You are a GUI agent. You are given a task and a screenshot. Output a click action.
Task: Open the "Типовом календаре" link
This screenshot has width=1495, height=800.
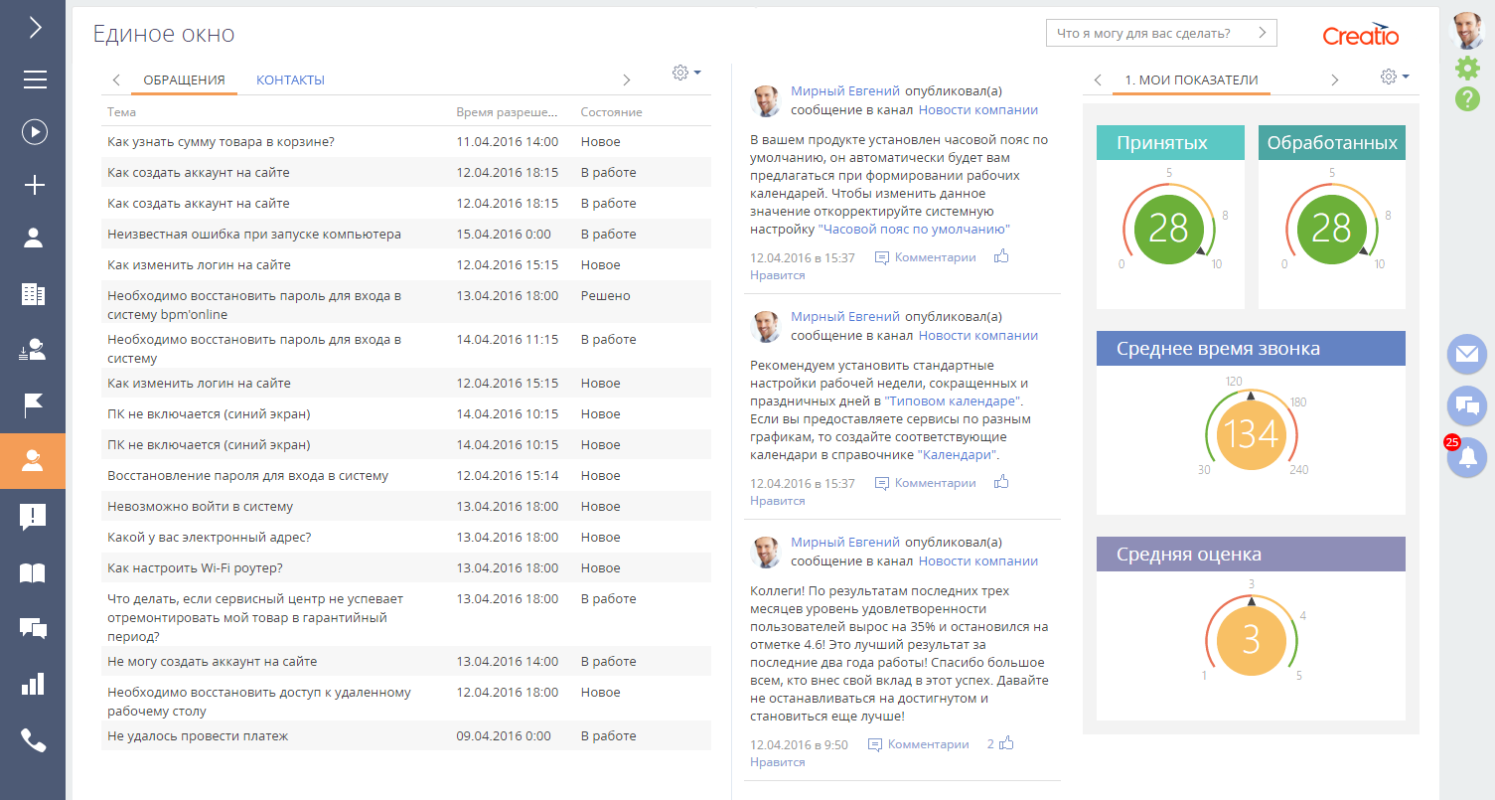click(x=952, y=401)
